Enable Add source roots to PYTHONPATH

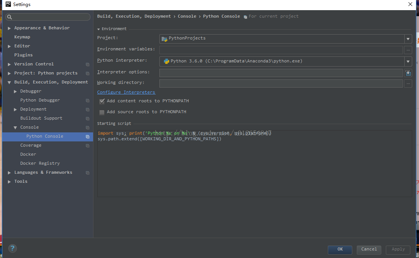pos(102,112)
